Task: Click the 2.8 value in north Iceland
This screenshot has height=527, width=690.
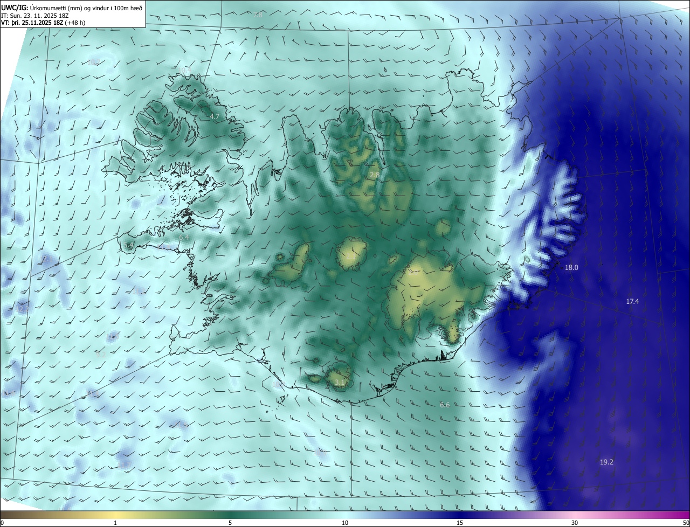Action: [x=375, y=175]
